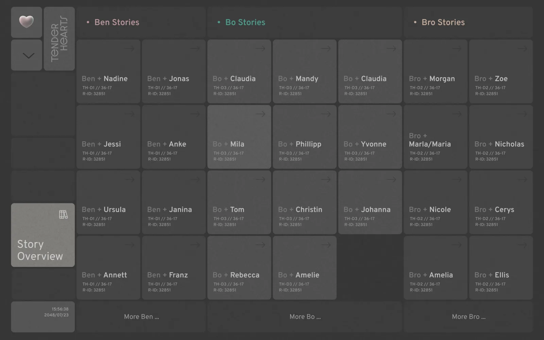544x340 pixels.
Task: Click the arrow on Bro + Nicole card
Action: click(x=457, y=180)
